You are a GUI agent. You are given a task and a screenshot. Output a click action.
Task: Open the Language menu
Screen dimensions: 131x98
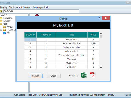(x=38, y=7)
